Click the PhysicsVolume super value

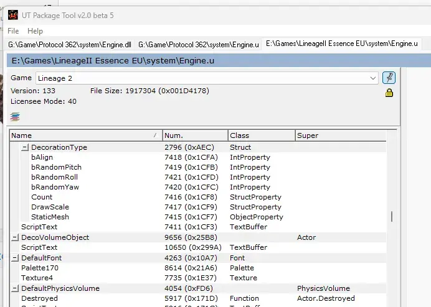[x=323, y=288]
